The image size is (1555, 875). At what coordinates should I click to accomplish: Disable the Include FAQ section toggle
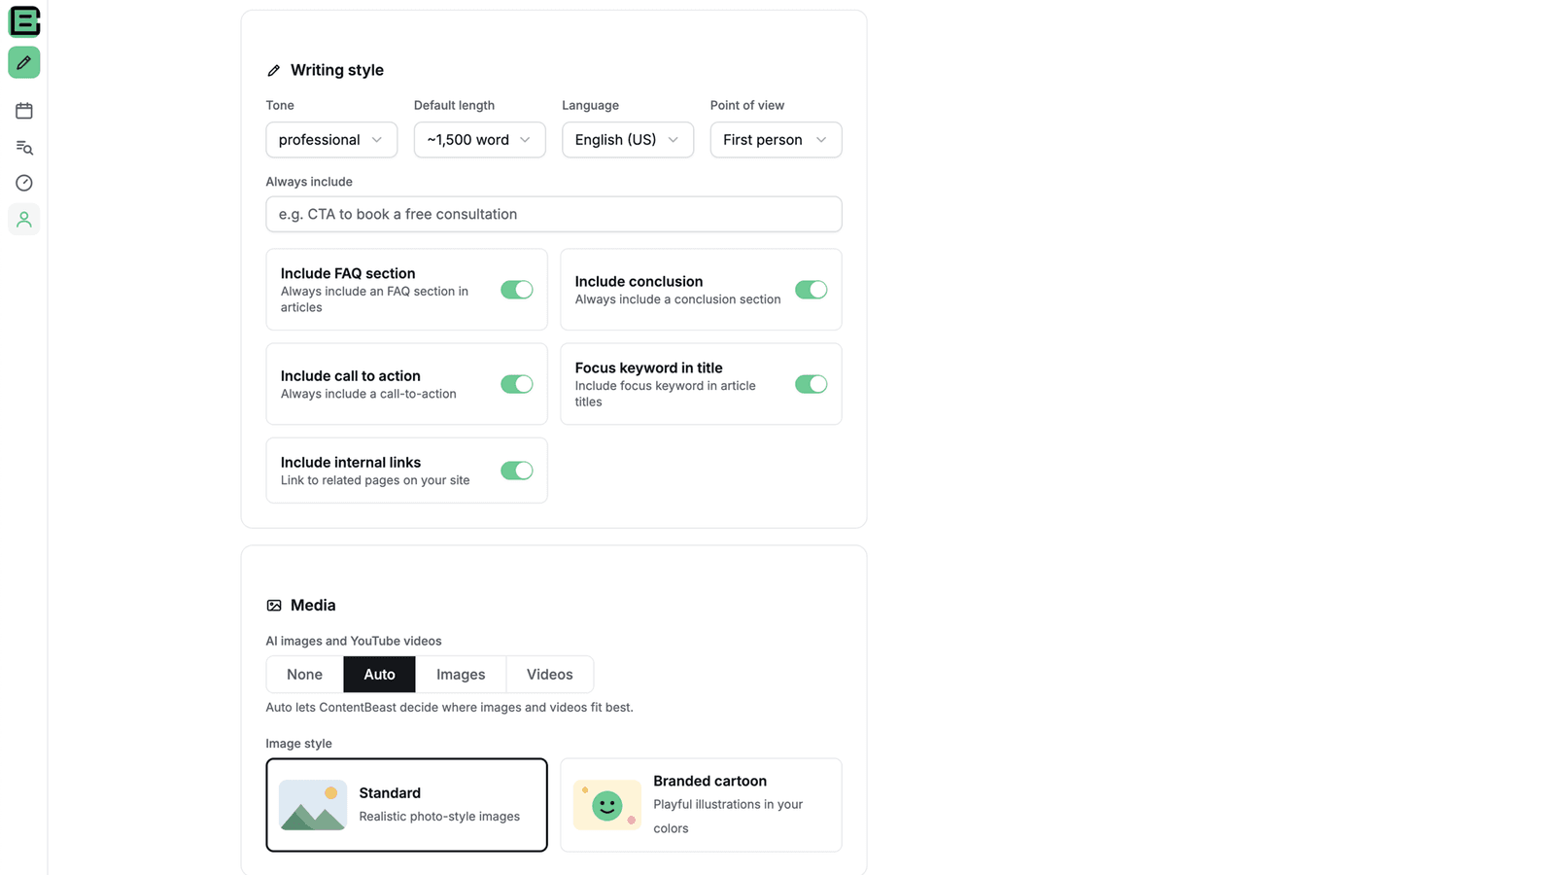[x=517, y=290]
